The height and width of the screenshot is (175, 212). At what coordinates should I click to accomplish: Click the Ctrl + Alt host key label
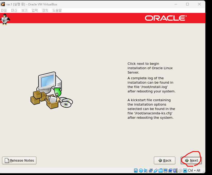pos(194,171)
